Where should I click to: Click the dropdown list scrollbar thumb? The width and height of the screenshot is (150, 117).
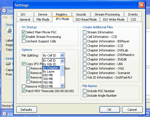tap(62, 70)
